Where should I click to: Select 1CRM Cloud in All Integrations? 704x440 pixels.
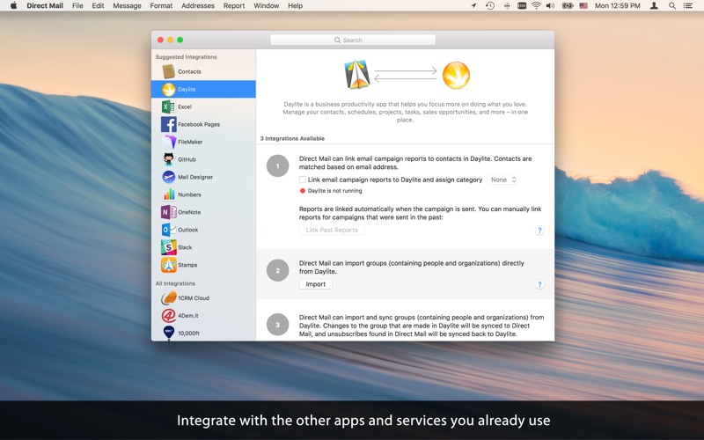192,297
